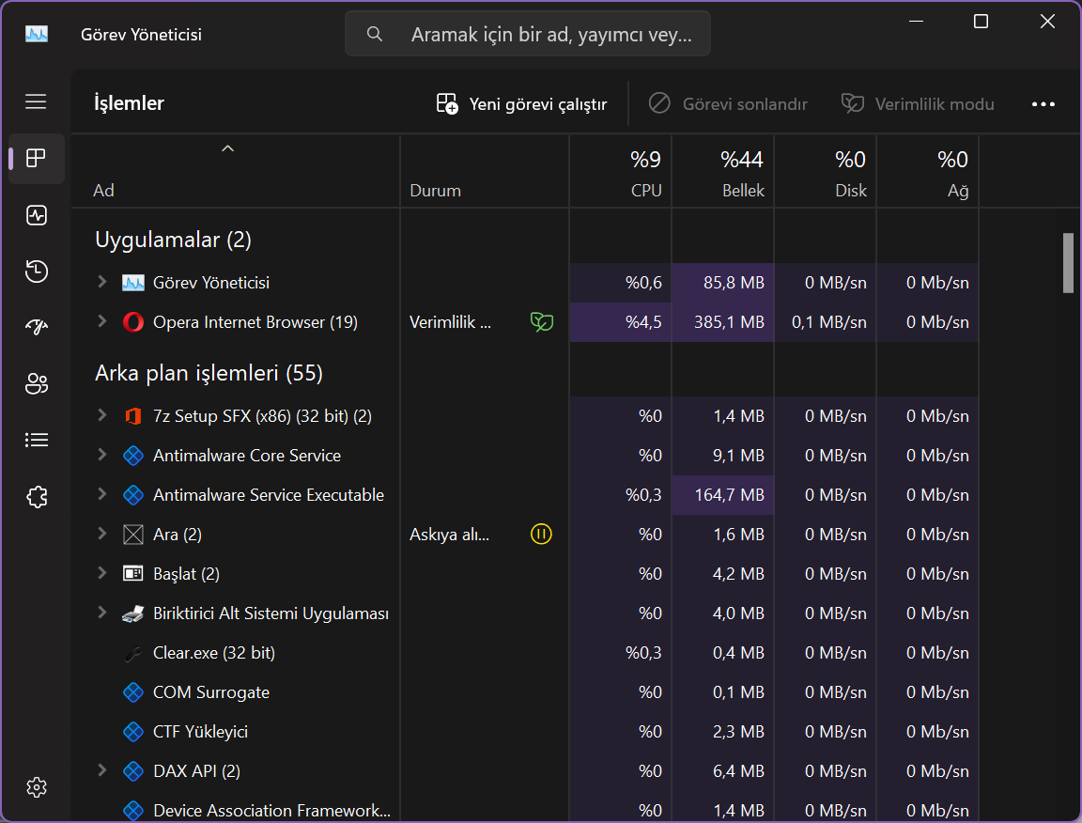This screenshot has width=1082, height=823.
Task: Open the Users sidebar page
Action: (x=36, y=383)
